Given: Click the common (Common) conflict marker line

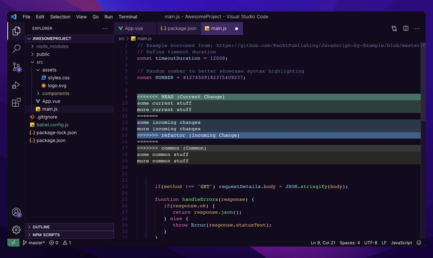Looking at the screenshot, I should click(x=279, y=148).
